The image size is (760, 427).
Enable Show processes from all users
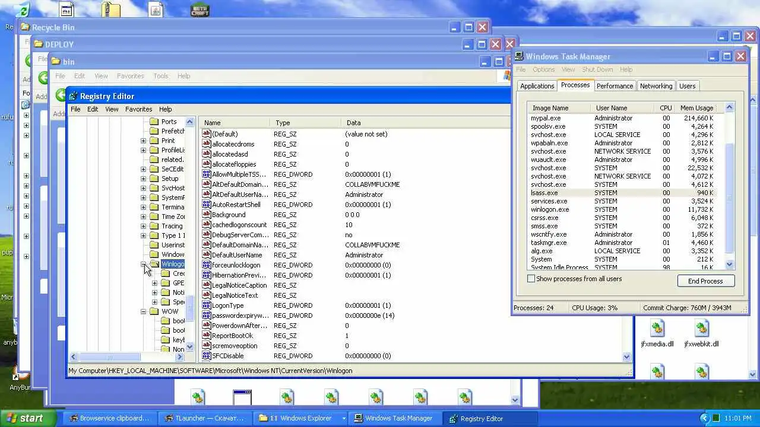(x=531, y=279)
